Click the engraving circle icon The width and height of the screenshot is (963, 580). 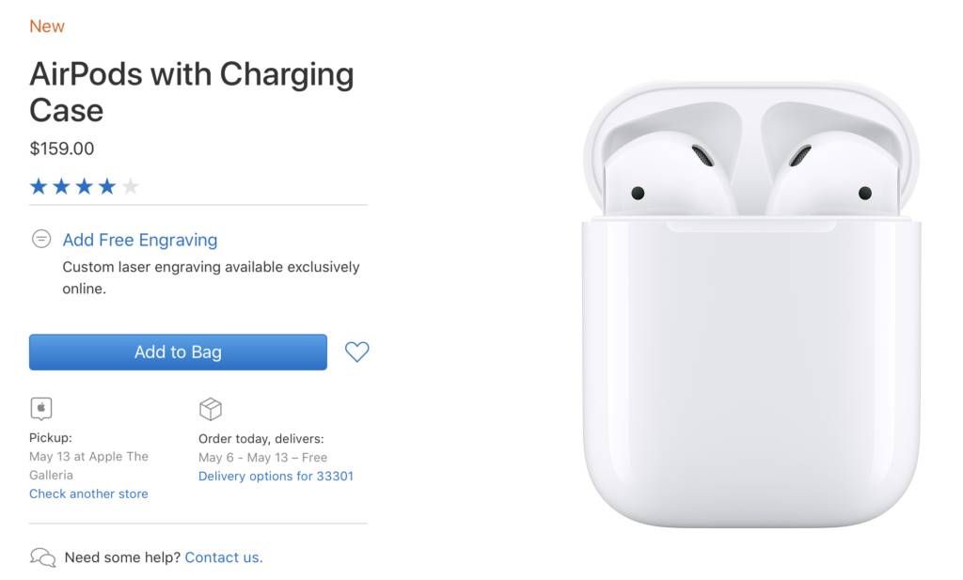pyautogui.click(x=41, y=239)
